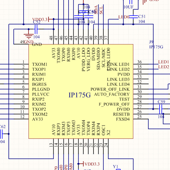
Task: Select the F_POWER_OFF pin label
Action: (x=114, y=104)
